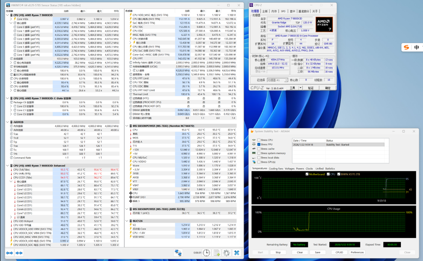Toggle the Motherboard temperature graph checkbox
The width and height of the screenshot is (423, 261).
[307, 174]
